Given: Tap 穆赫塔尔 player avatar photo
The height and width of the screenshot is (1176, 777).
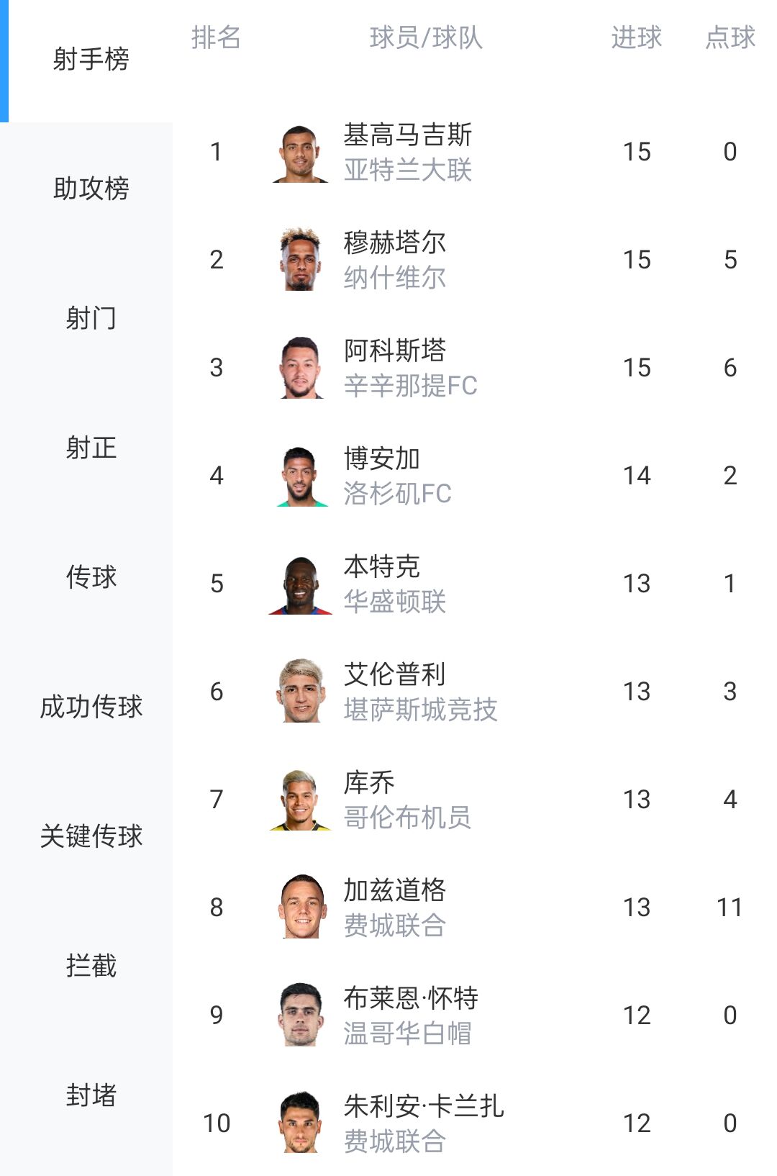Looking at the screenshot, I should click(301, 260).
